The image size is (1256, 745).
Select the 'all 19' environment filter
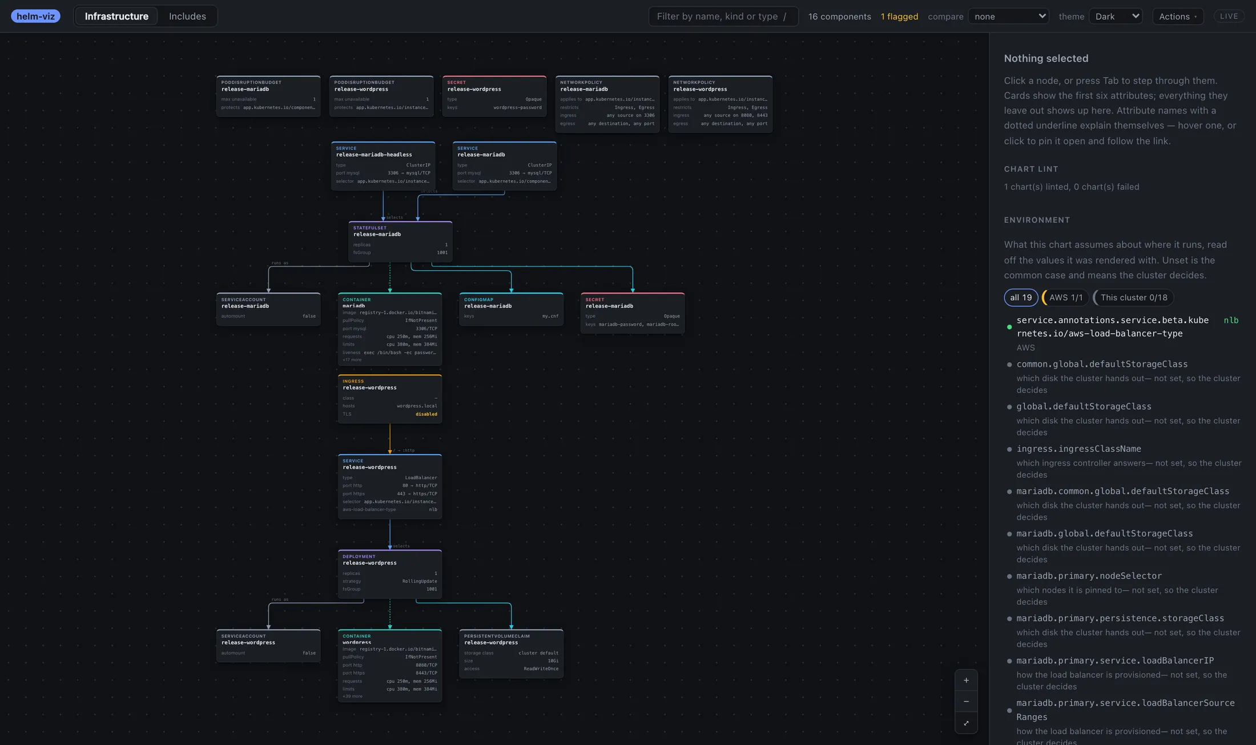point(1021,297)
